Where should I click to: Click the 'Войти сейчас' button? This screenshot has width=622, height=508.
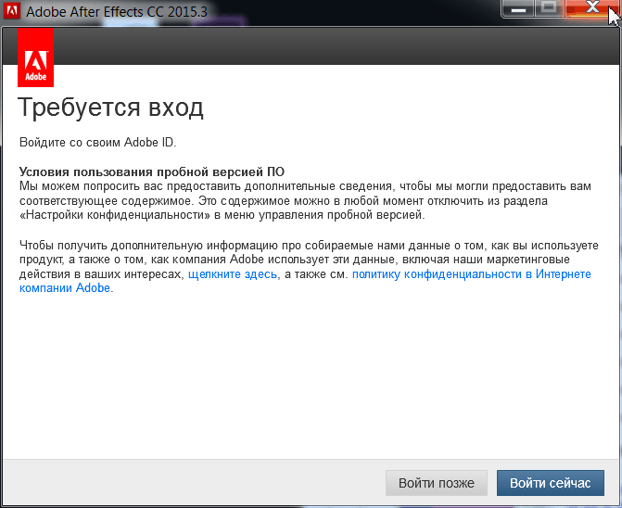[x=551, y=483]
